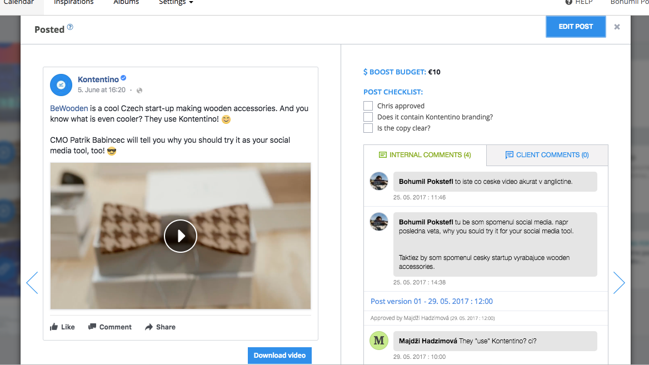The image size is (649, 365).
Task: Click the Comment speech bubble icon
Action: pos(92,327)
